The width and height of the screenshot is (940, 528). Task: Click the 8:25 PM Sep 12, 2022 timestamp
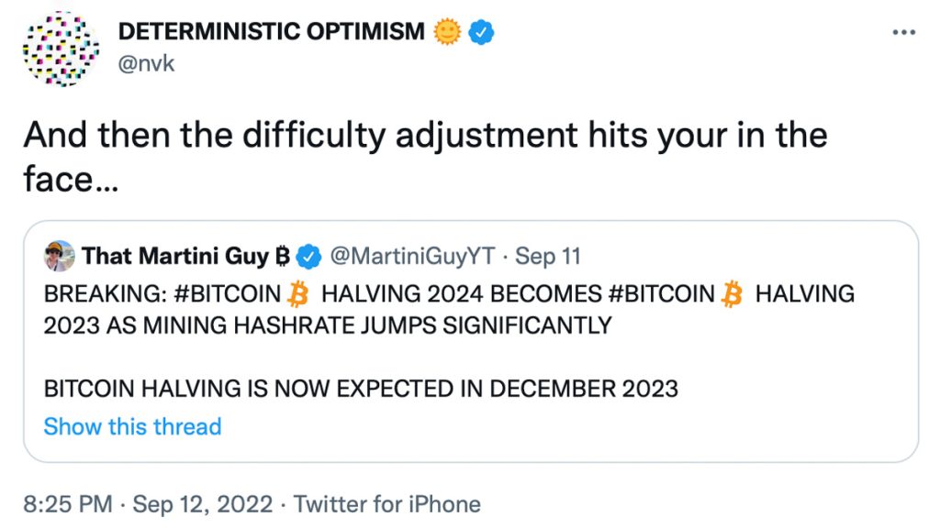(x=148, y=503)
